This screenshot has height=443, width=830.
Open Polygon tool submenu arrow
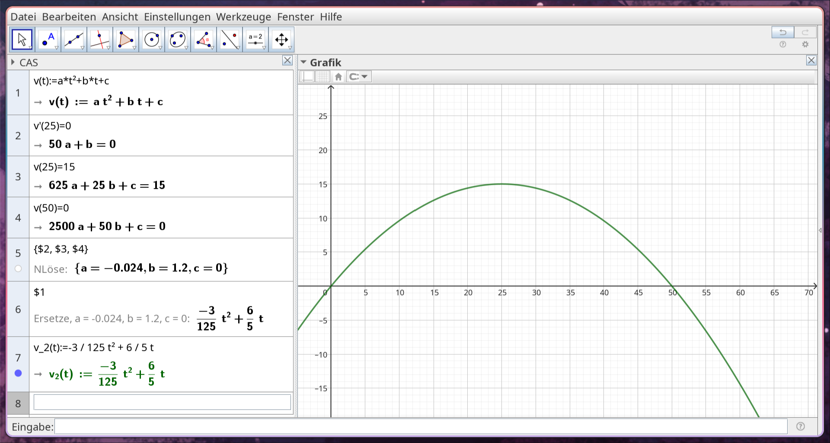134,48
